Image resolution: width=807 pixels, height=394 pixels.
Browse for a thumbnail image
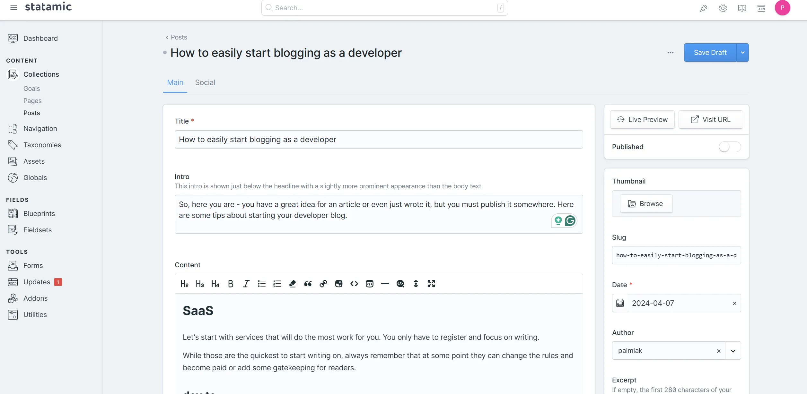pos(646,204)
